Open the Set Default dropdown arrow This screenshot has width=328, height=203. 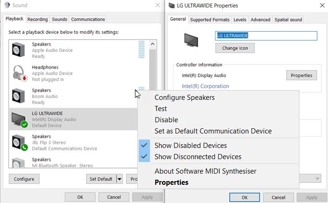pos(119,179)
